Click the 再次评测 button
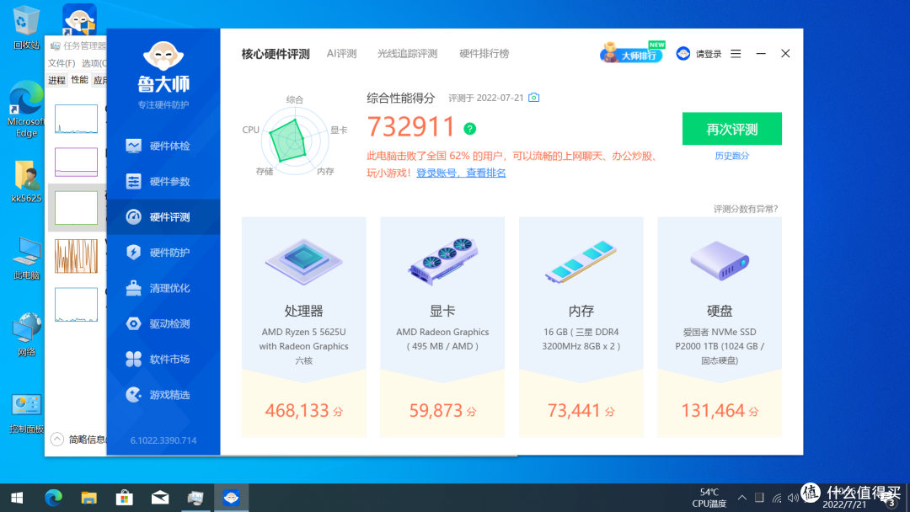The width and height of the screenshot is (910, 512). (732, 129)
